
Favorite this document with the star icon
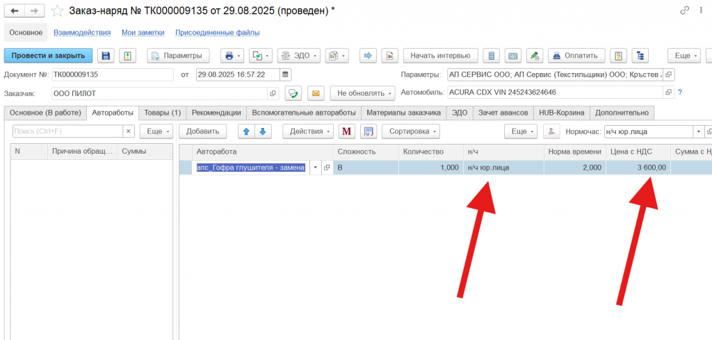pos(57,10)
